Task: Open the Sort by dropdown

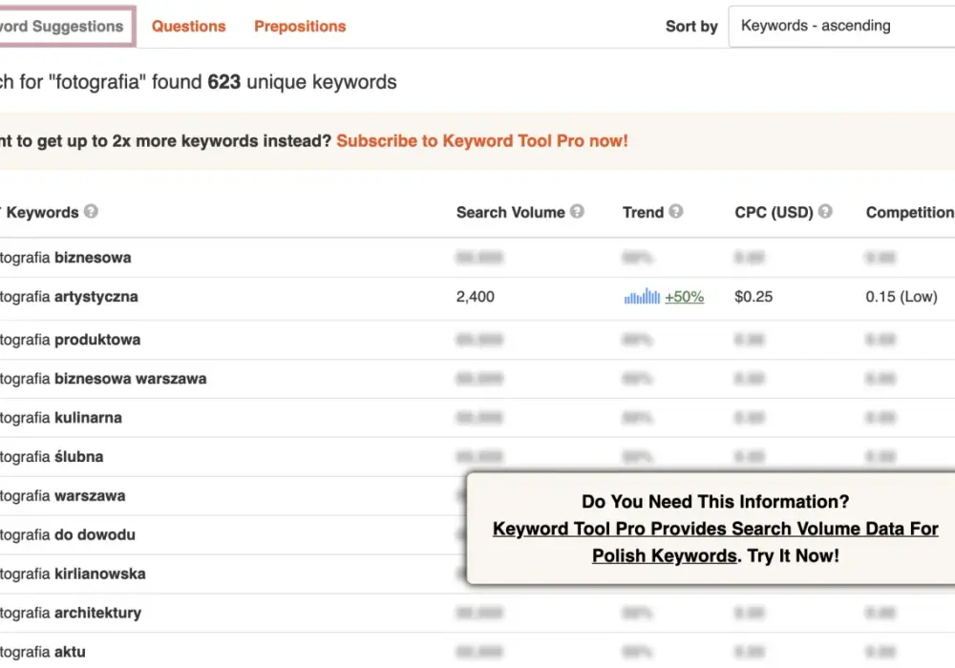Action: click(841, 26)
